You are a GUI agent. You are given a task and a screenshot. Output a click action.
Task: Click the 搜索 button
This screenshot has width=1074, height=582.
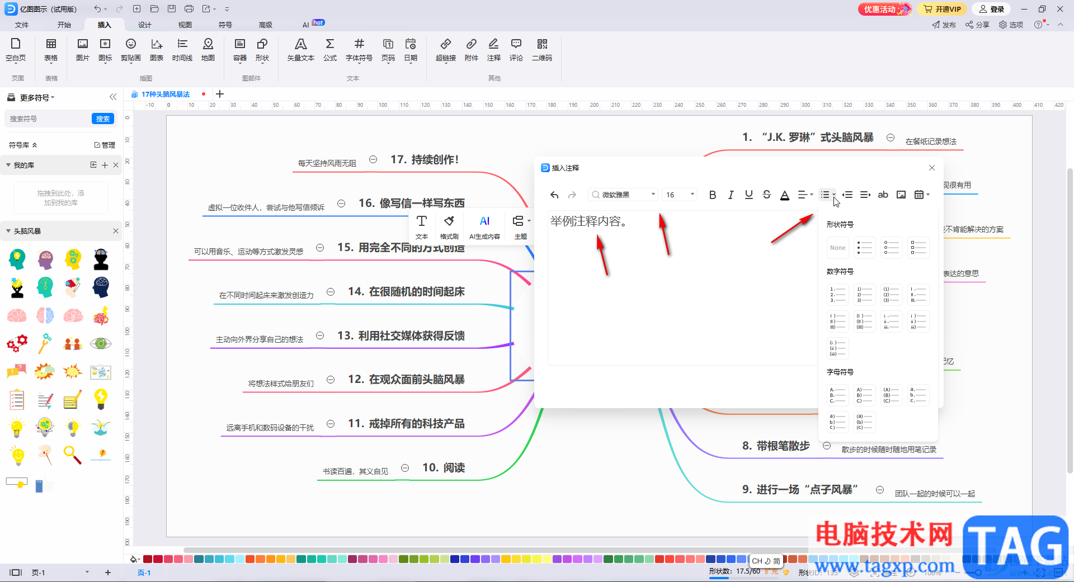[103, 119]
